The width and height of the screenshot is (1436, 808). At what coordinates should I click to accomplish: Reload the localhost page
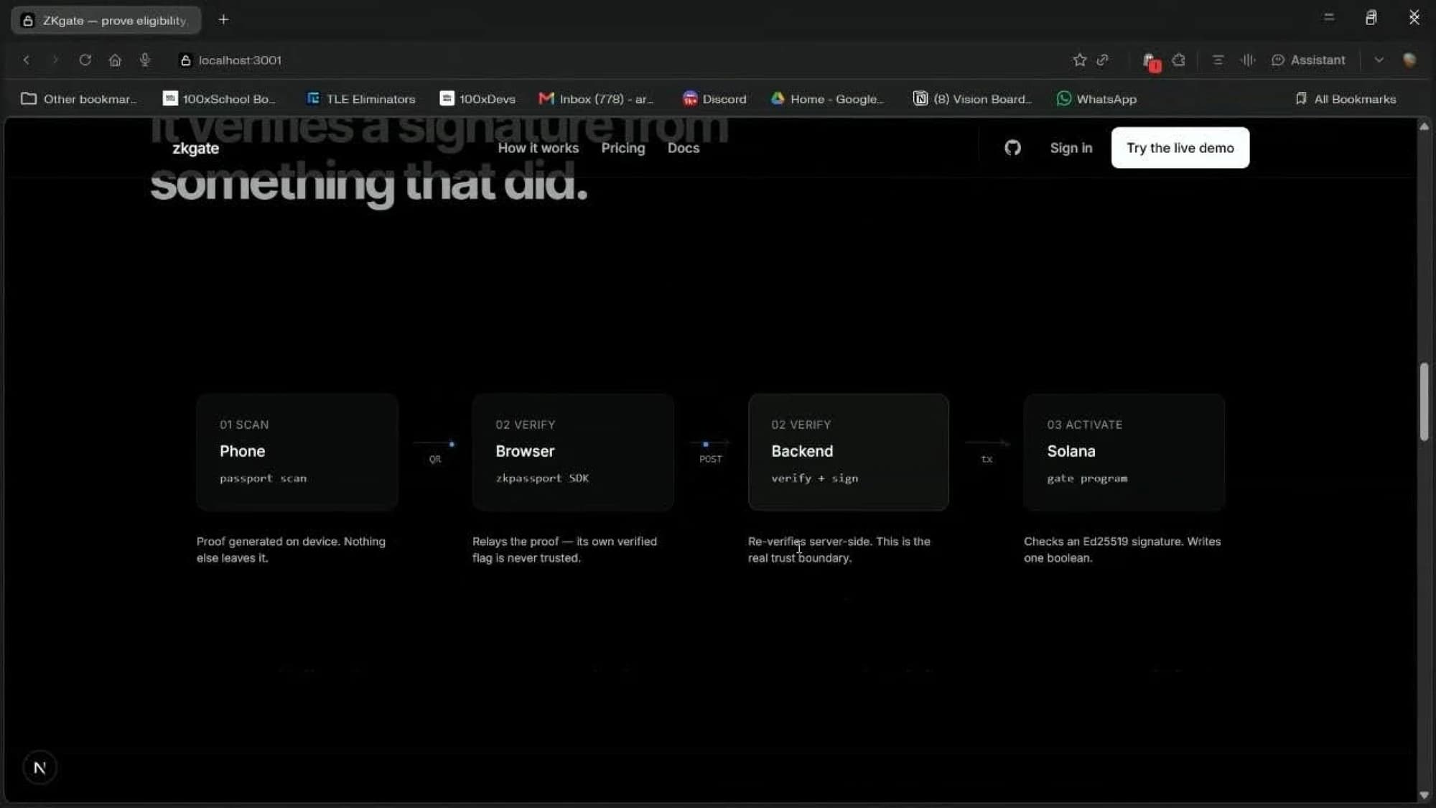point(85,60)
